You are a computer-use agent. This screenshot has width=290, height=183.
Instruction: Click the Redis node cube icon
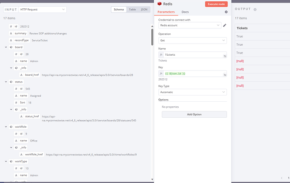coord(159,4)
